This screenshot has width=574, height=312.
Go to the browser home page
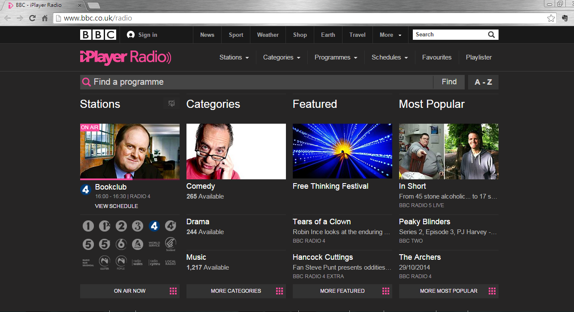(x=45, y=18)
